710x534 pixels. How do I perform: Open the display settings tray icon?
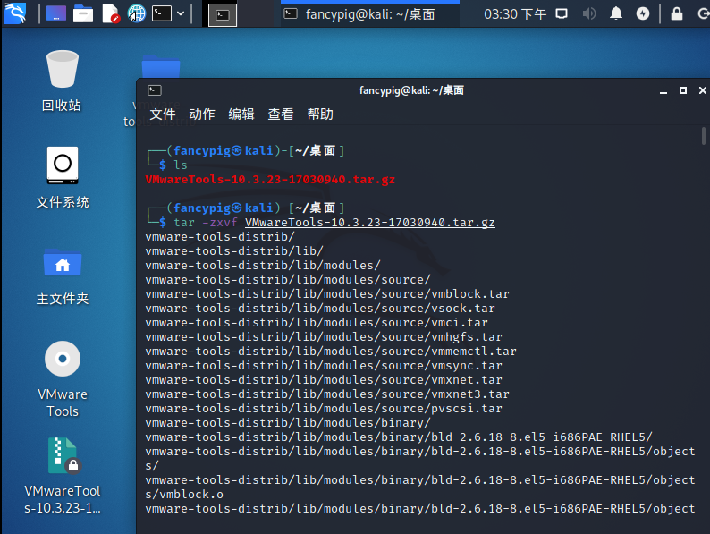(562, 13)
